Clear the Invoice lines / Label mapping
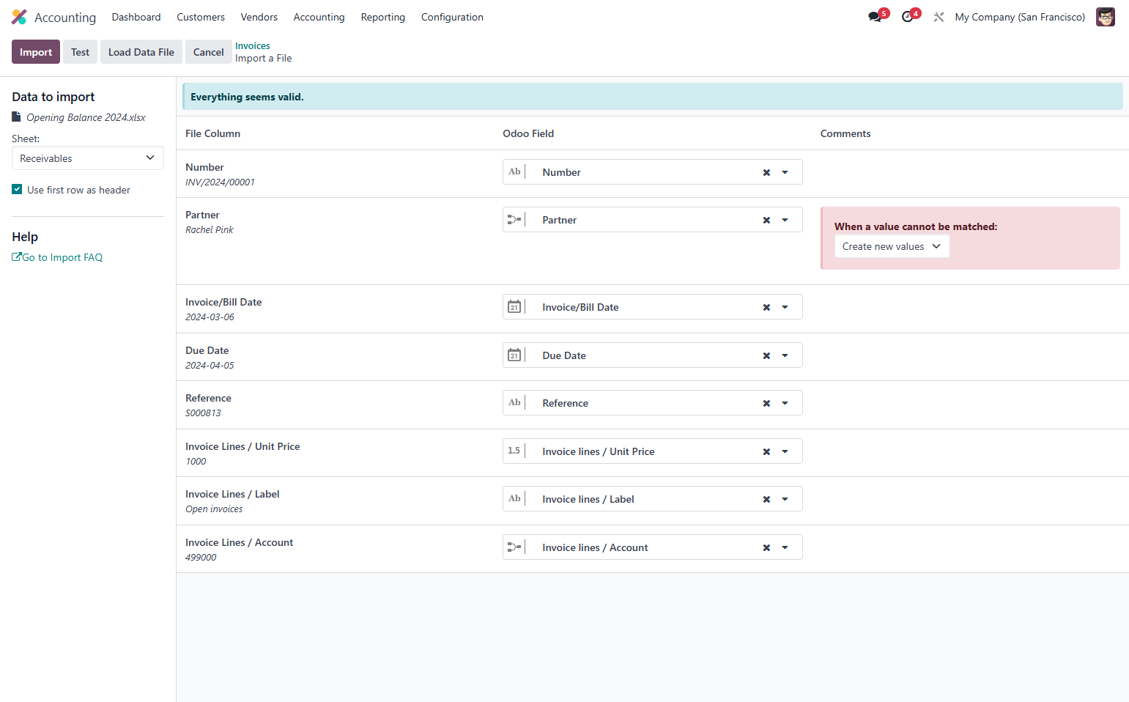This screenshot has height=702, width=1129. click(x=766, y=500)
